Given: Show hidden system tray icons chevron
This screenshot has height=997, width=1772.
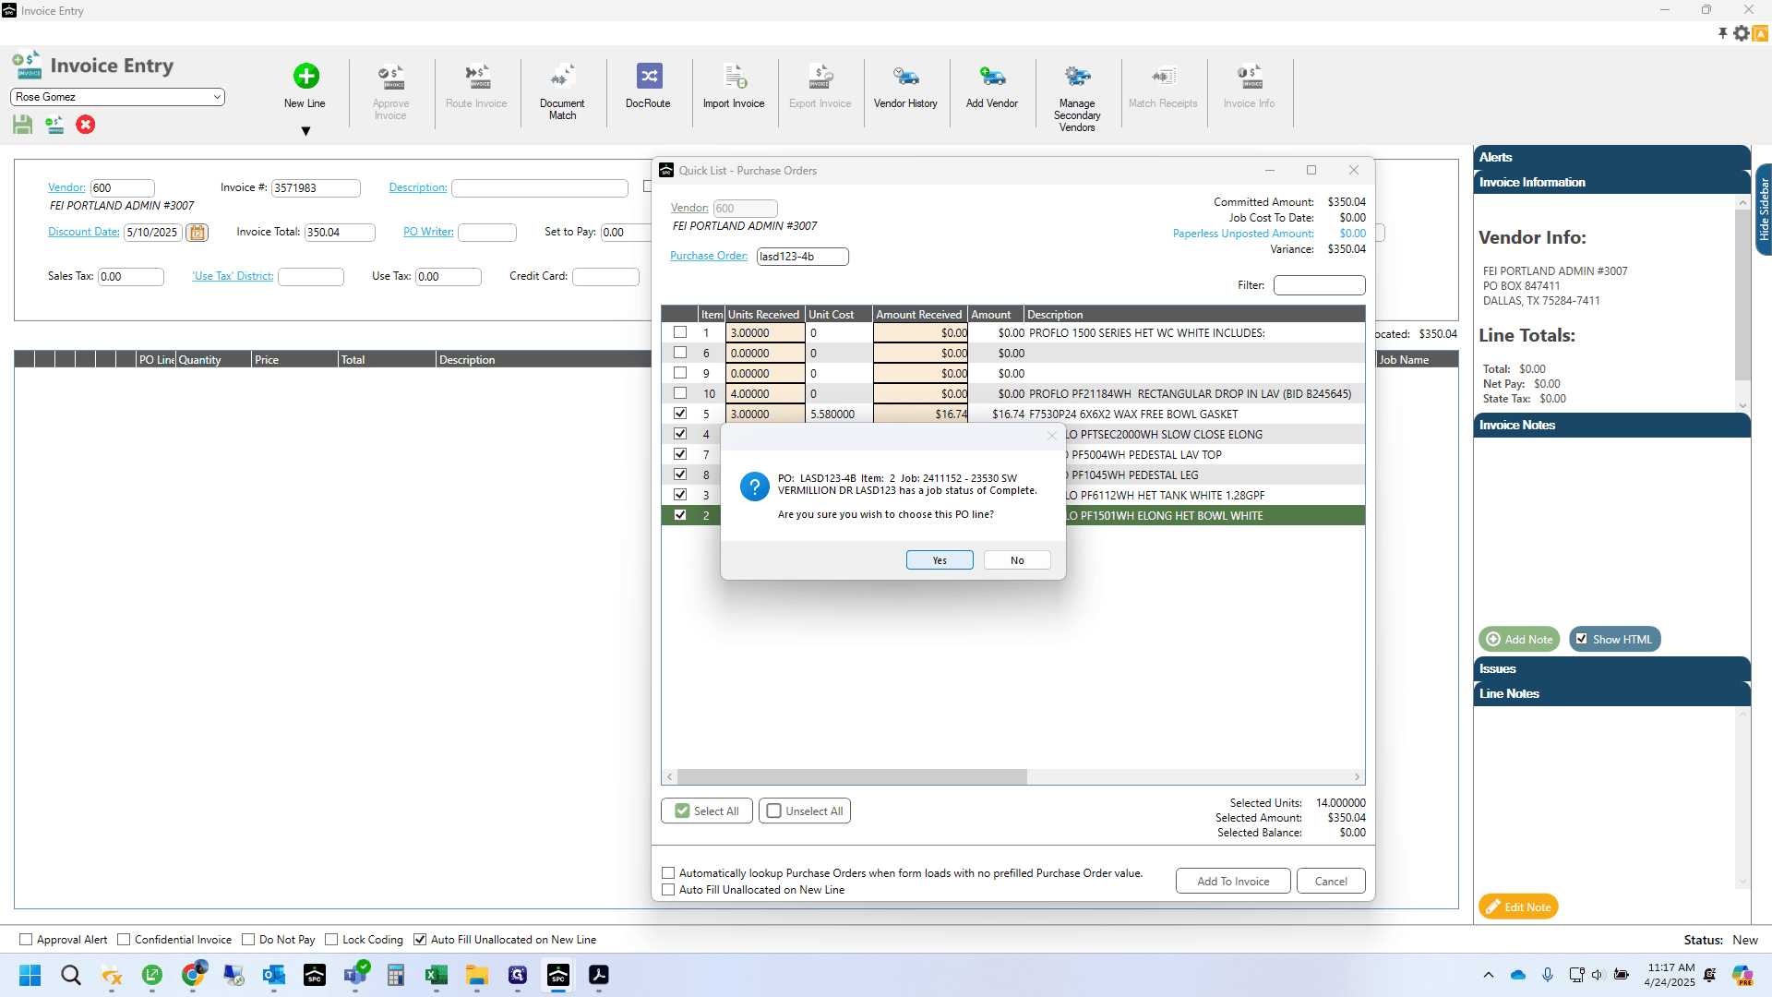Looking at the screenshot, I should point(1489,975).
